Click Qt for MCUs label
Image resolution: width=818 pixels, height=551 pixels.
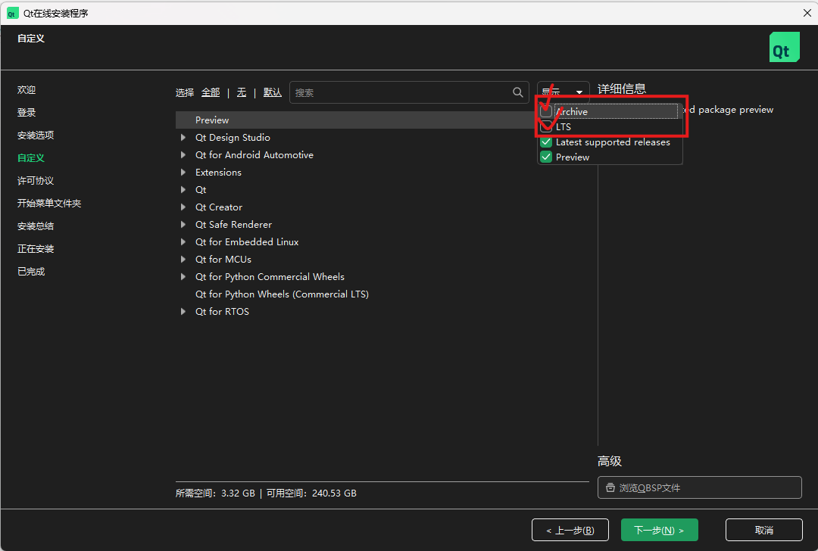point(223,259)
